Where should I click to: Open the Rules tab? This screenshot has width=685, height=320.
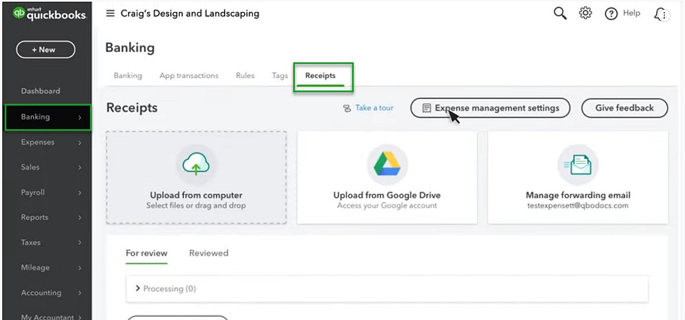[x=245, y=76]
